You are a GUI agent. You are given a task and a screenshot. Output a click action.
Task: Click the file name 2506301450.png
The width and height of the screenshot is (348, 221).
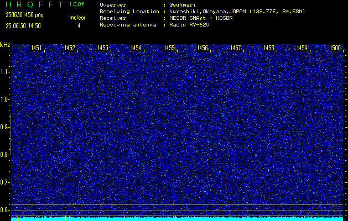25,15
